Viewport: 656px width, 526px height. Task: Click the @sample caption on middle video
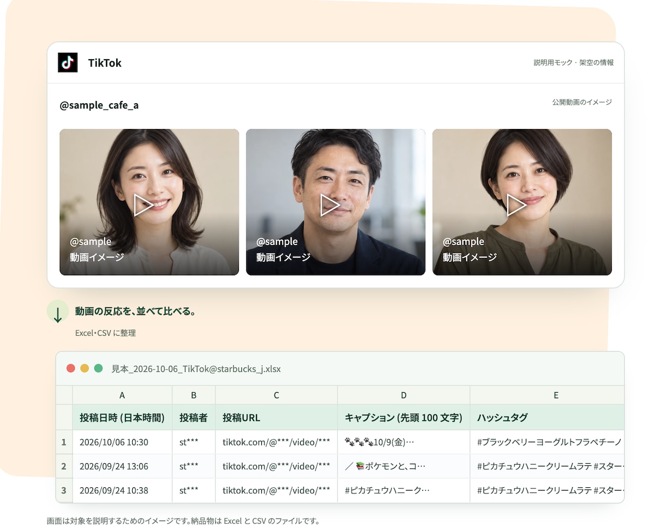point(277,242)
